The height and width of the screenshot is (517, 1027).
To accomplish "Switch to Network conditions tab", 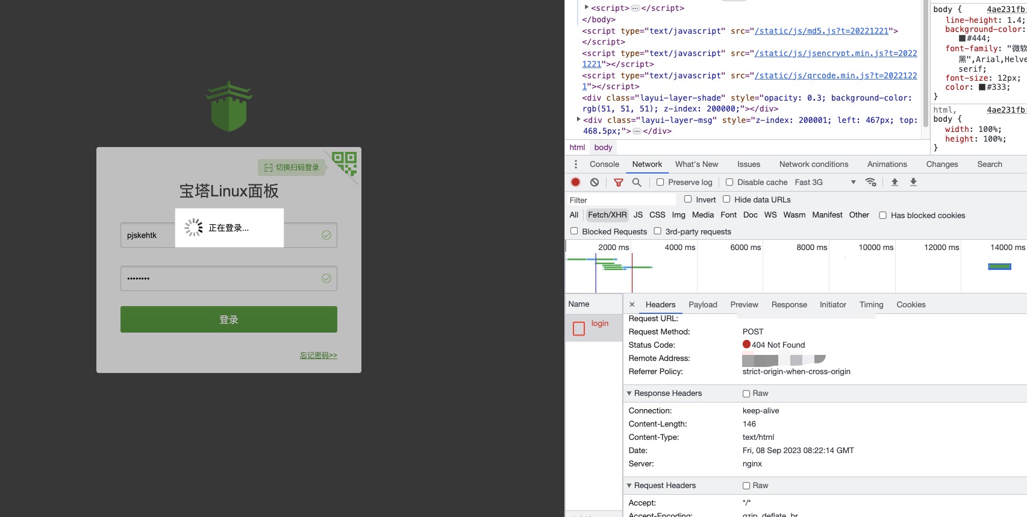I will tap(814, 164).
